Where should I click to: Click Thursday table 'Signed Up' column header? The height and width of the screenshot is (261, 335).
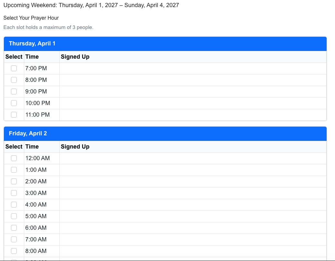(193, 57)
